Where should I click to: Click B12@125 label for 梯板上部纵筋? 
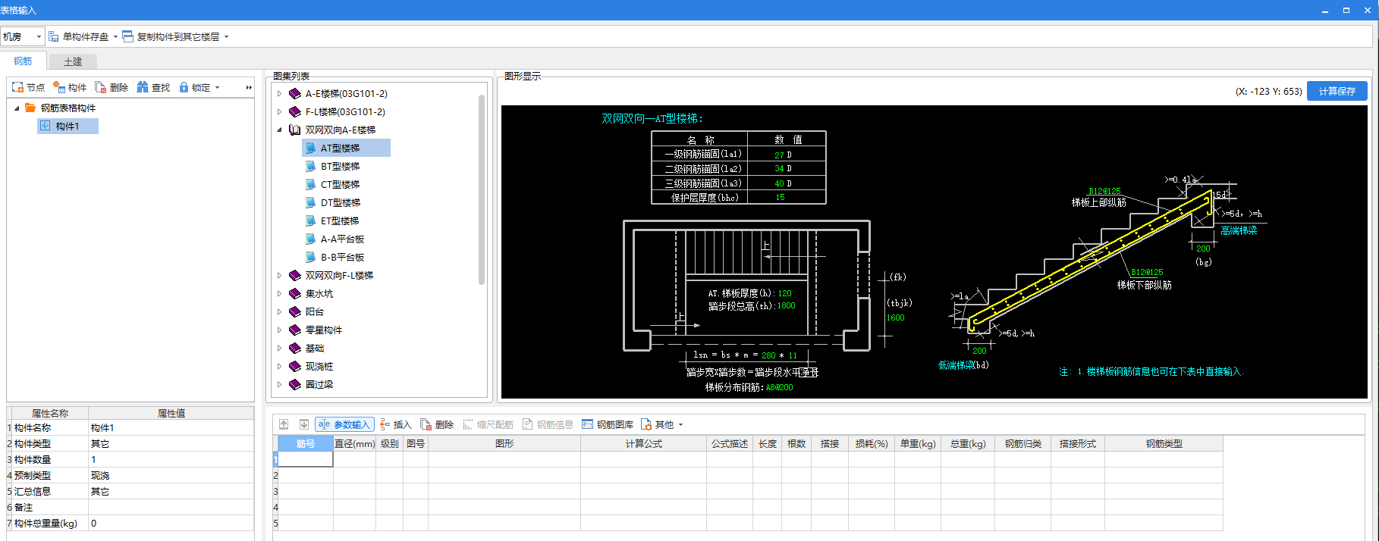pos(1104,191)
